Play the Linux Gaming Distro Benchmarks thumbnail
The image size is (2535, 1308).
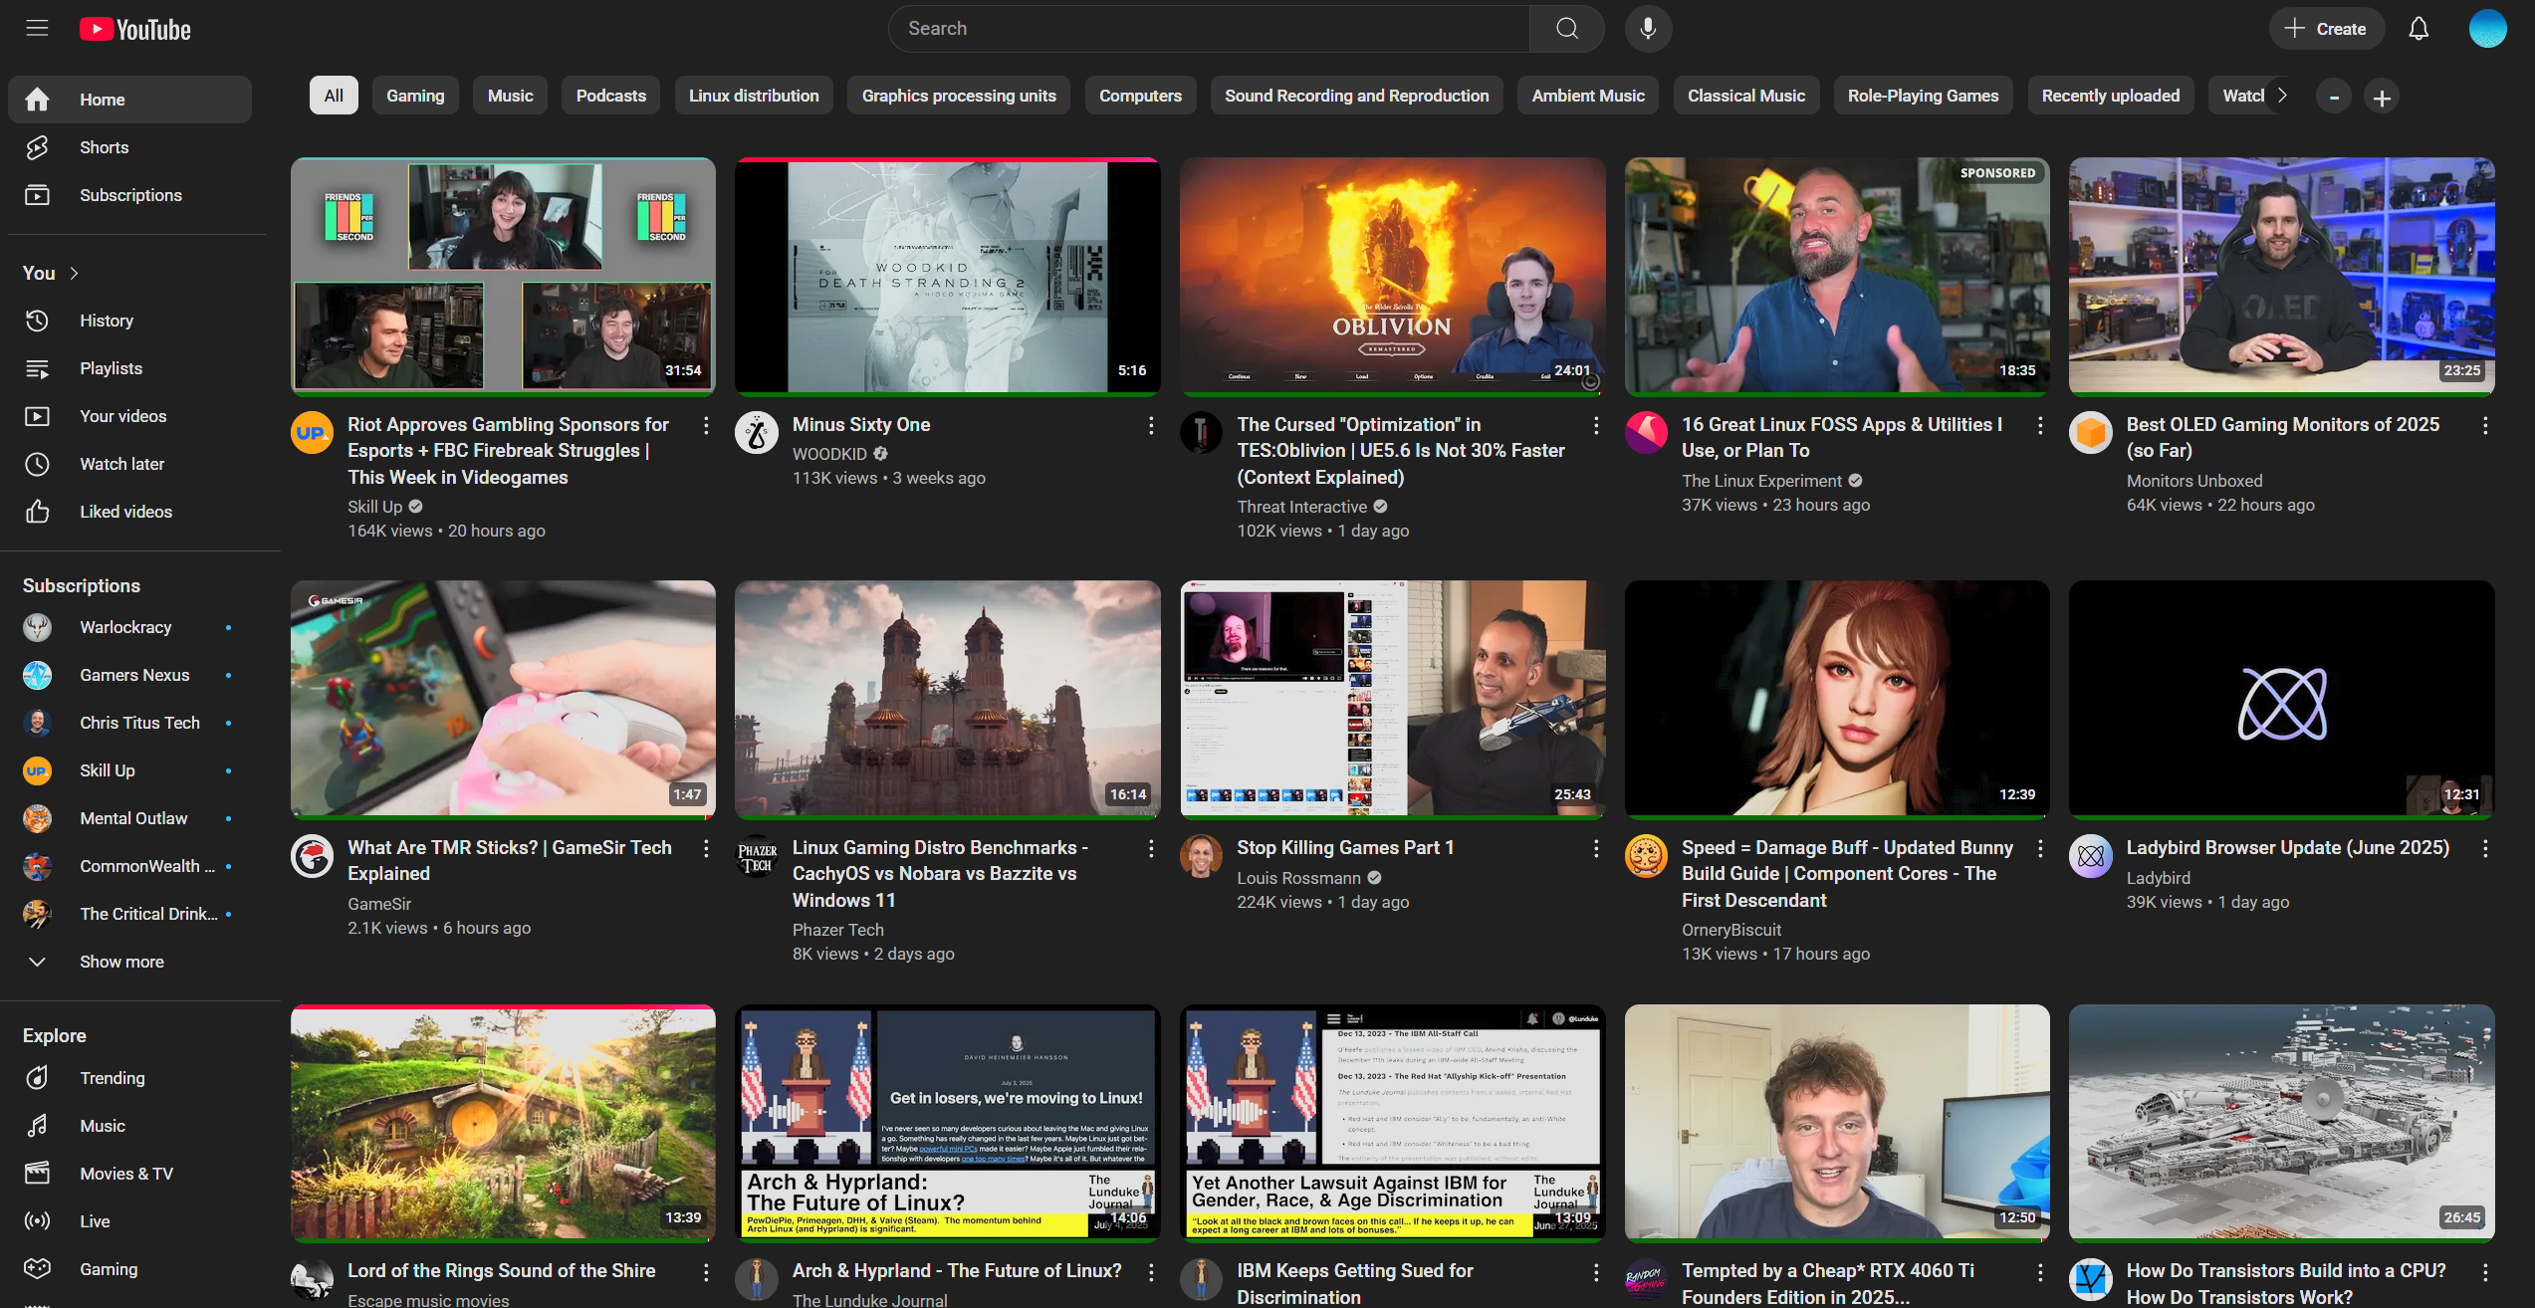[x=947, y=700]
